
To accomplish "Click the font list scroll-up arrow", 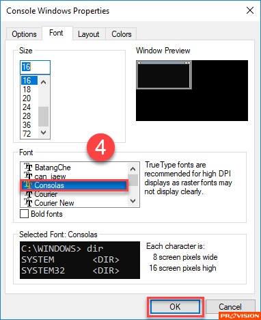I will pos(133,169).
